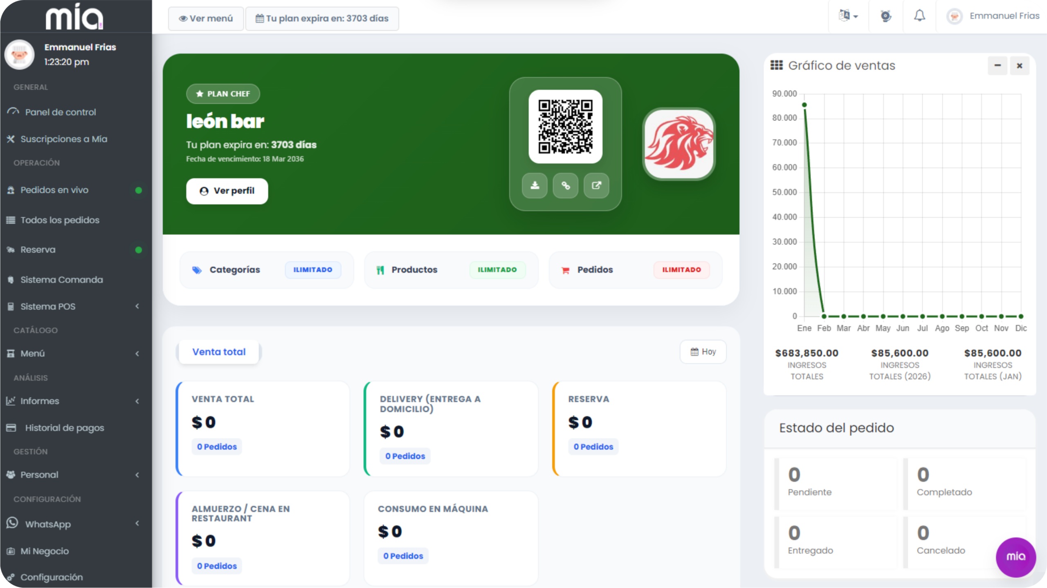The width and height of the screenshot is (1047, 588).
Task: Click the Hoy date filter button
Action: click(x=703, y=352)
